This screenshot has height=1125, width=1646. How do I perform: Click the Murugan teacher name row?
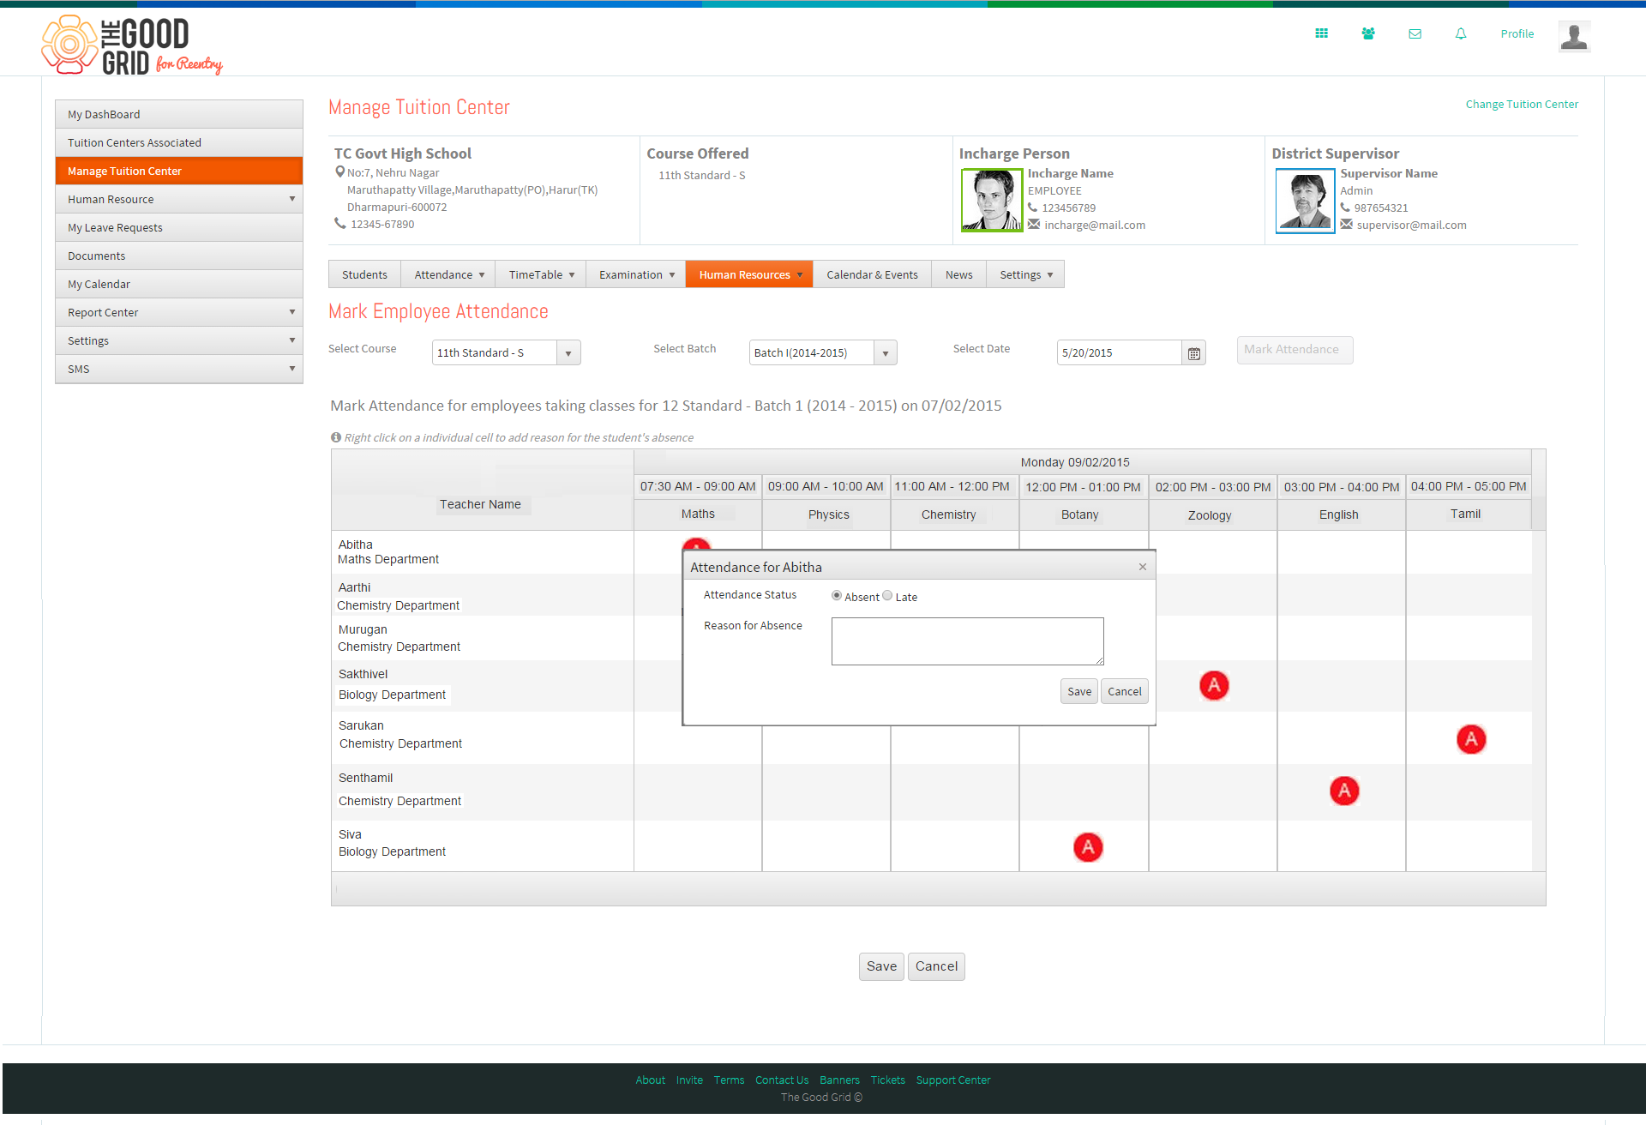point(483,638)
